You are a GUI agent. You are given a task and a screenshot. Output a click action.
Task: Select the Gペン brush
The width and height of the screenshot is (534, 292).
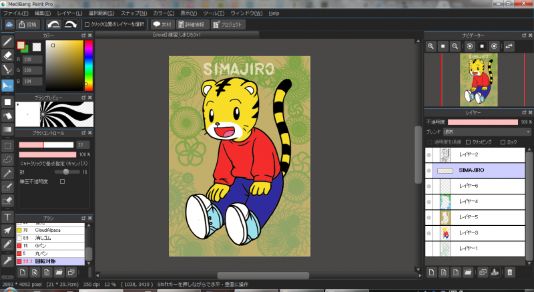50,246
